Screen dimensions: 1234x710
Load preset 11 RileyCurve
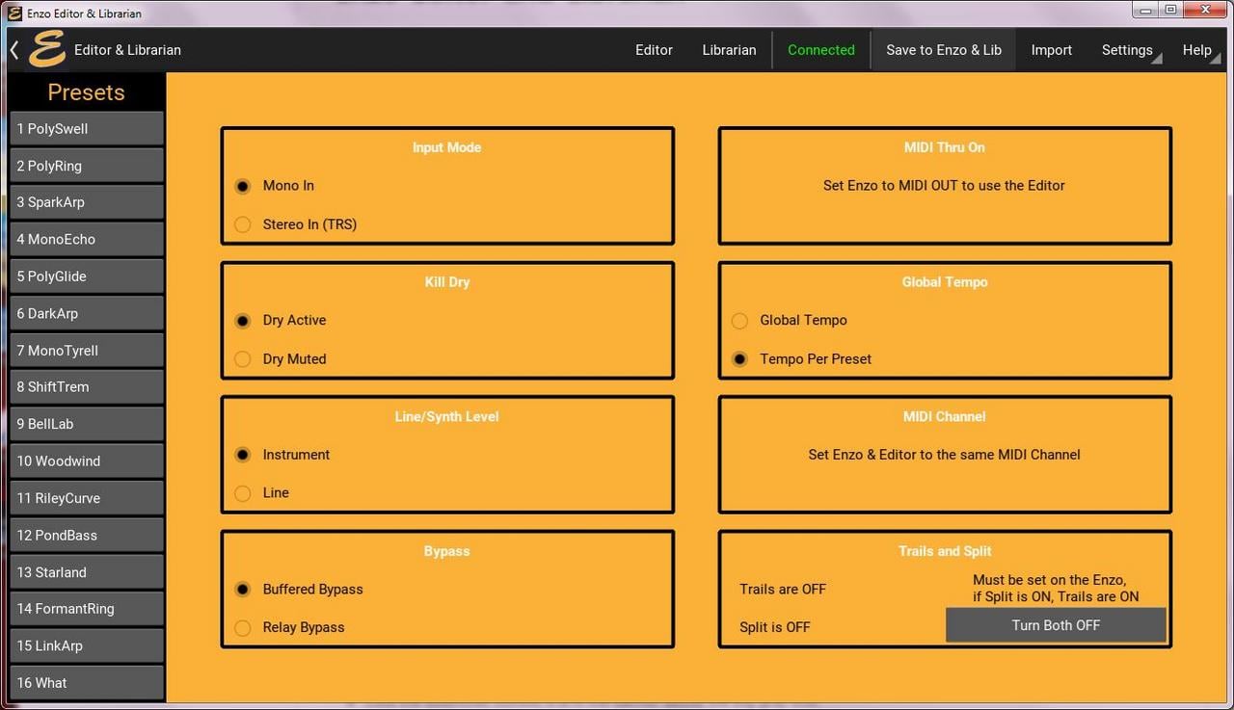click(x=87, y=498)
